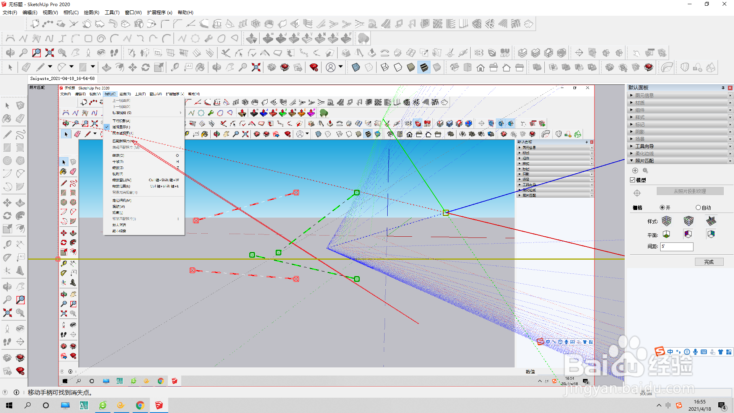
Task: Open Chrome from the taskbar
Action: pos(140,405)
